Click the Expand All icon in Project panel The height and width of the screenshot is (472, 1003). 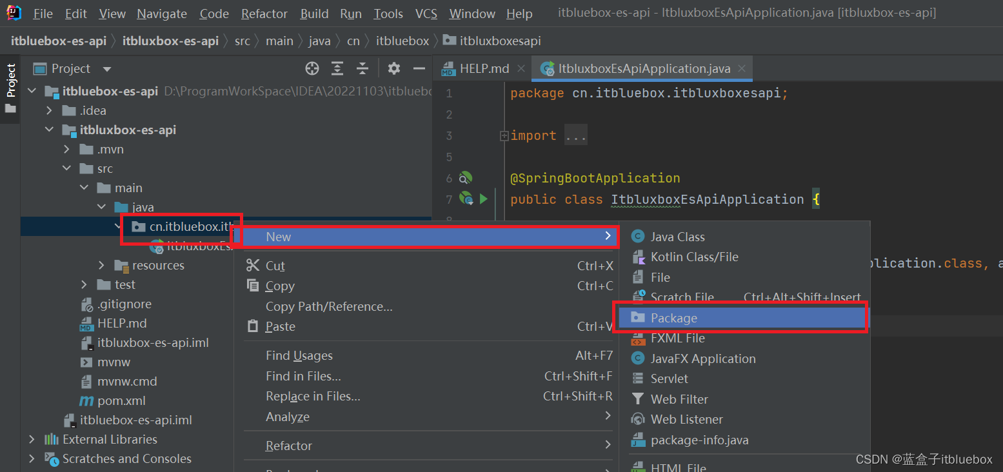tap(337, 68)
